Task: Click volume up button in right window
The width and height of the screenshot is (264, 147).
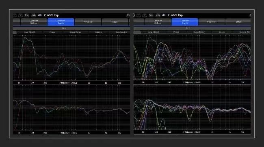Action: point(145,15)
